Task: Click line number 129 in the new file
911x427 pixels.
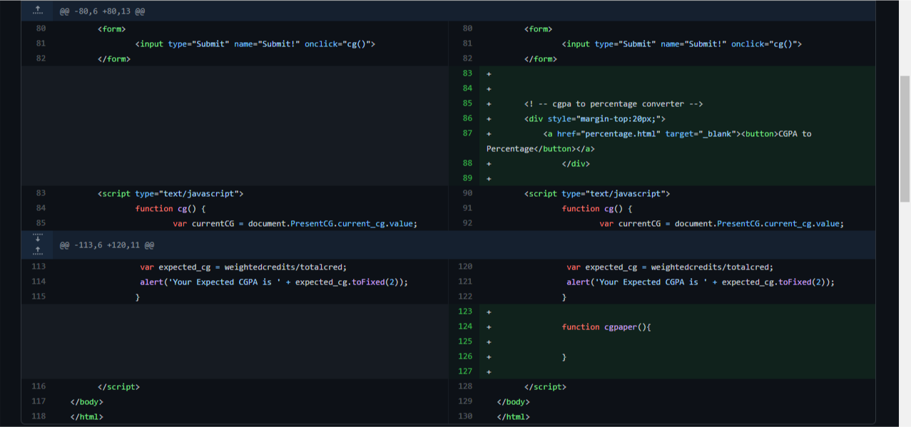Action: 465,401
